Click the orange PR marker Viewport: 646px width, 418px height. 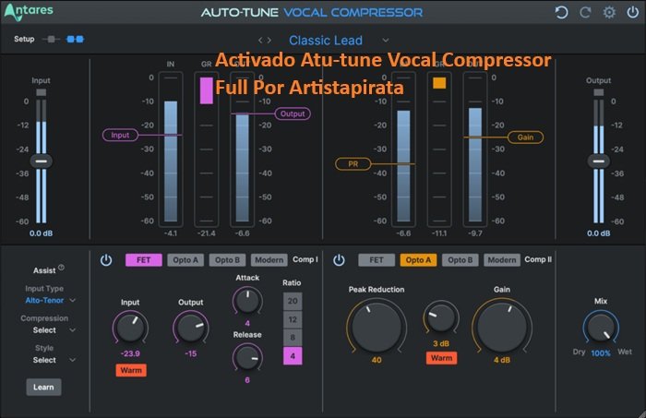pos(353,164)
